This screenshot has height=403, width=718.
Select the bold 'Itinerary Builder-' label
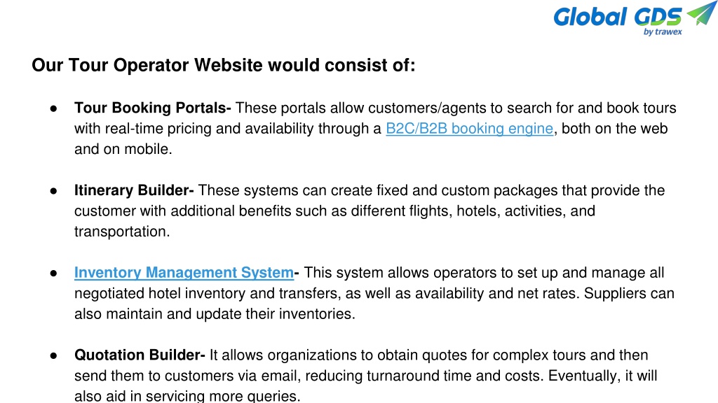coord(134,190)
